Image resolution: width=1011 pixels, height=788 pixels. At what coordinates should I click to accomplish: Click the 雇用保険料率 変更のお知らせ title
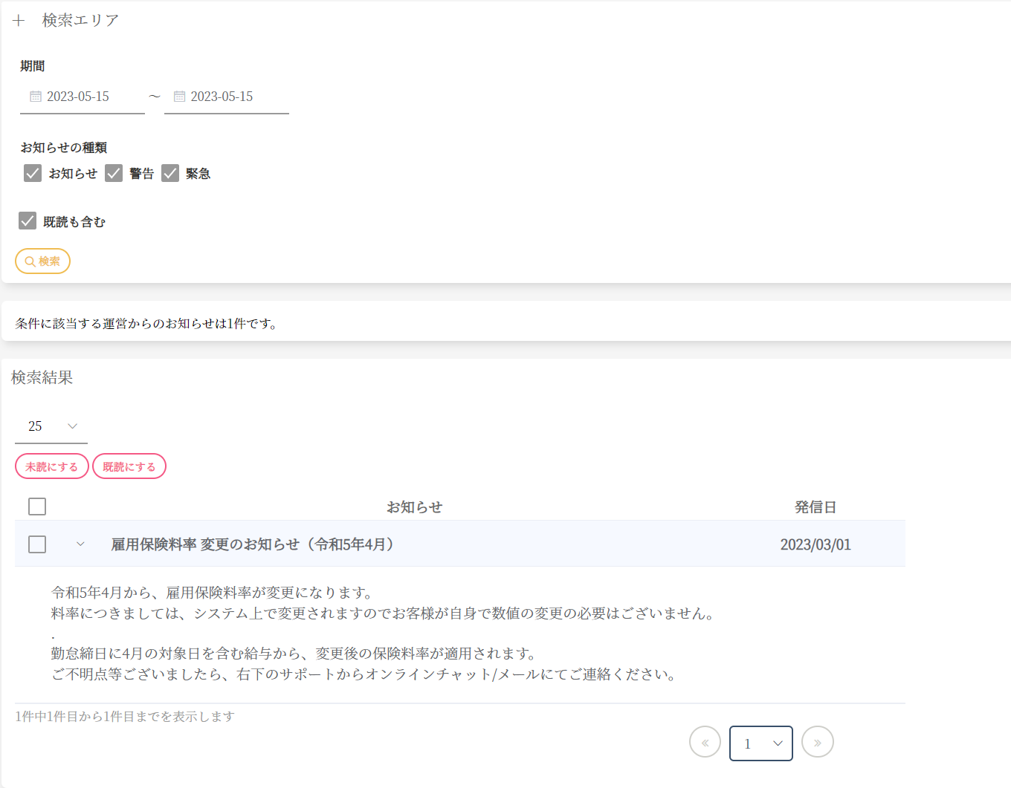click(x=253, y=544)
